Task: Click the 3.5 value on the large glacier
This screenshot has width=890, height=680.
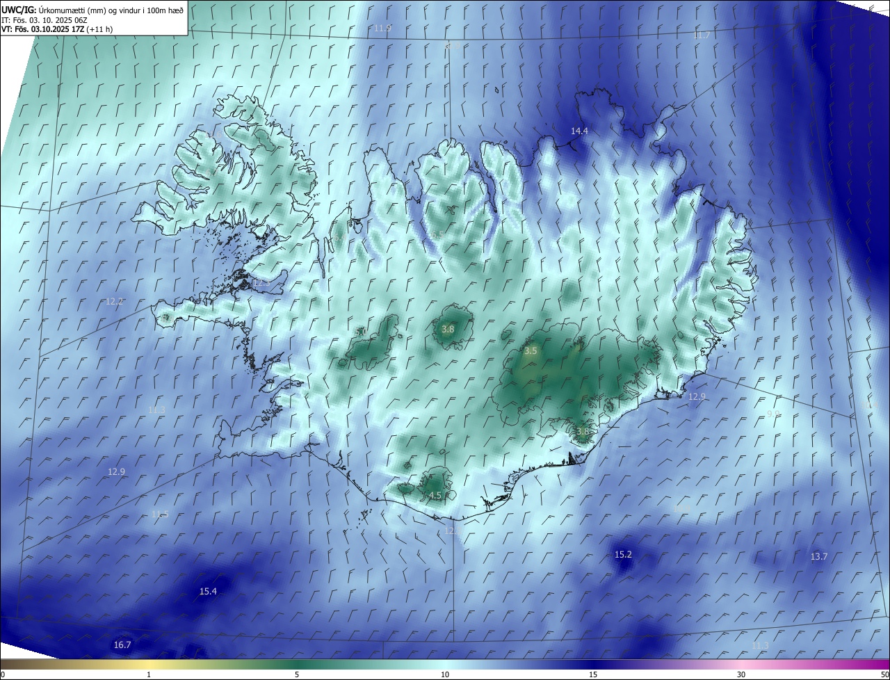Action: point(531,351)
